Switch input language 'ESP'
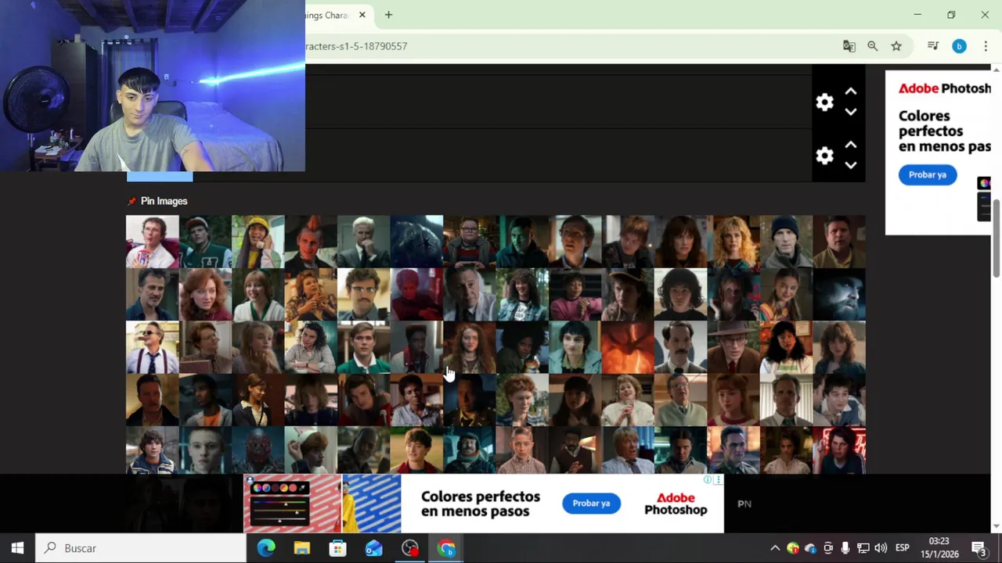Screen dimensions: 1002x563 pyautogui.click(x=902, y=548)
